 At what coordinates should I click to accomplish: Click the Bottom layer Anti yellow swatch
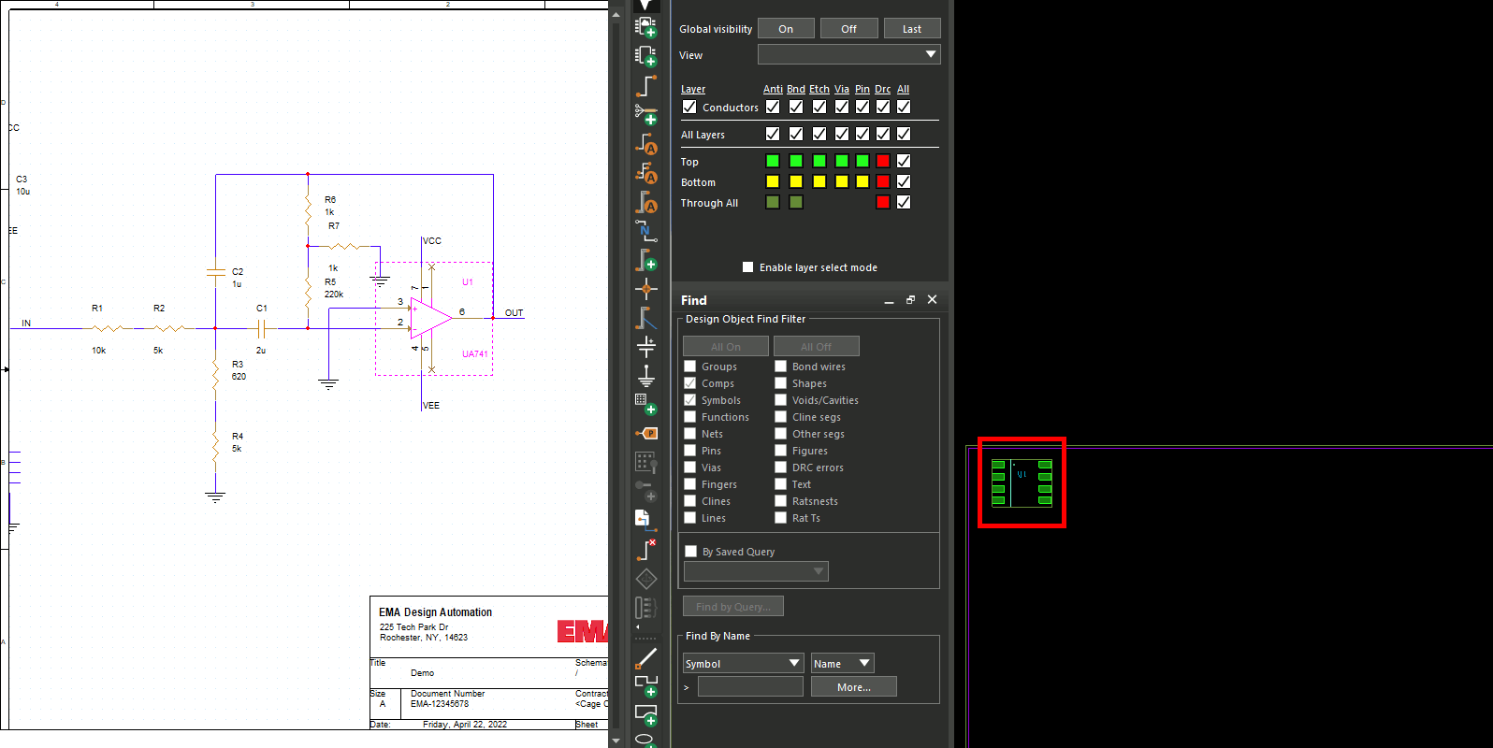click(x=773, y=181)
